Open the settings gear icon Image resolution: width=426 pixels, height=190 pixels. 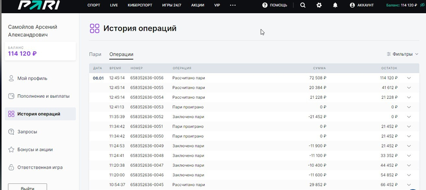[319, 5]
